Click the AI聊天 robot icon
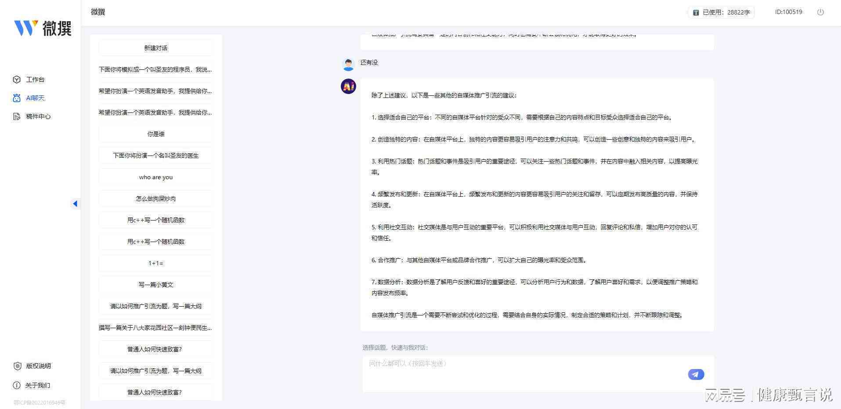The width and height of the screenshot is (841, 409). 17,98
